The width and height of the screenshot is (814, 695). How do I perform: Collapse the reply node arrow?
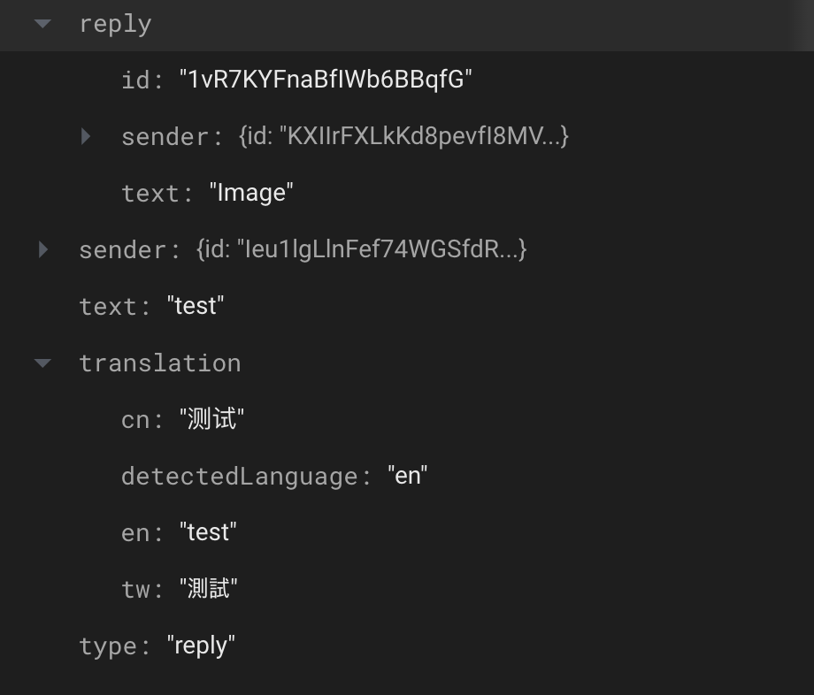coord(42,24)
